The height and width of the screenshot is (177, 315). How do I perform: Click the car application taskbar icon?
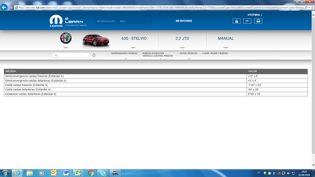115,173
